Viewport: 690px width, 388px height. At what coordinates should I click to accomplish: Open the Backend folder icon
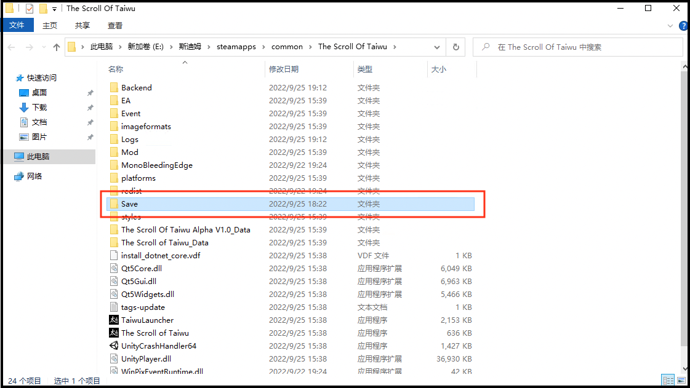[x=114, y=87]
